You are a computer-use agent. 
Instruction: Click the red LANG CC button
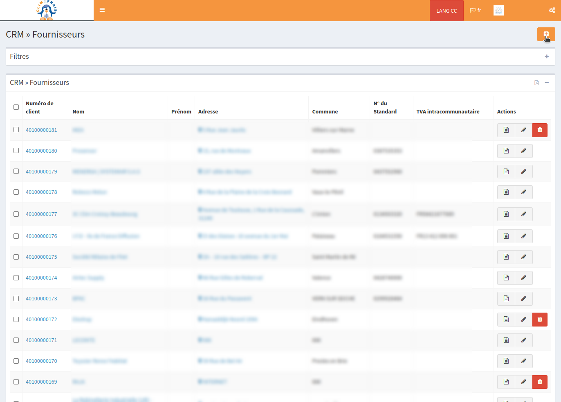447,11
